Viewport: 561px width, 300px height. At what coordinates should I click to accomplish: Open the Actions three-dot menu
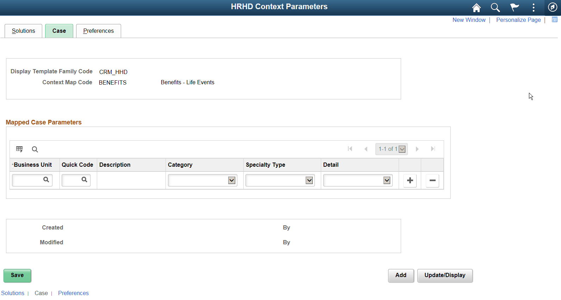pyautogui.click(x=534, y=7)
